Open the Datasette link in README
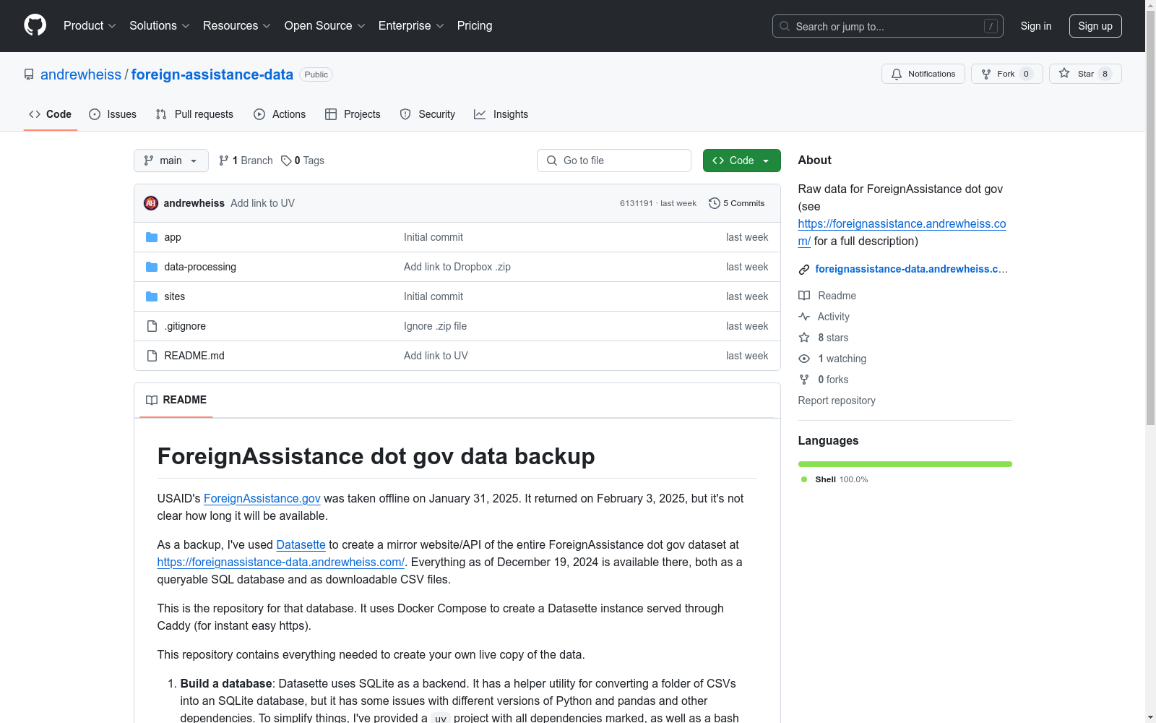1156x723 pixels. pos(301,544)
